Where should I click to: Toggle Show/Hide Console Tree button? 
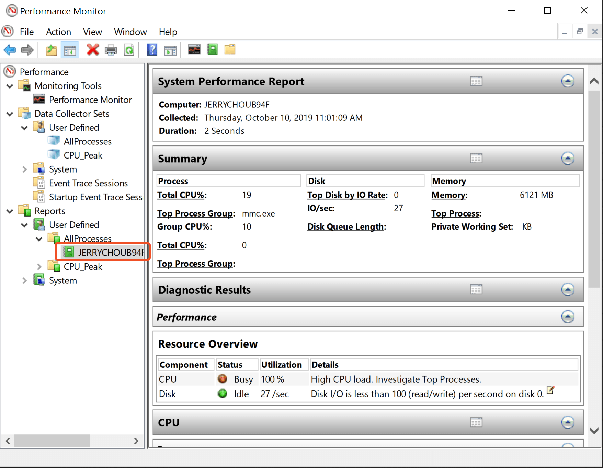(x=70, y=50)
